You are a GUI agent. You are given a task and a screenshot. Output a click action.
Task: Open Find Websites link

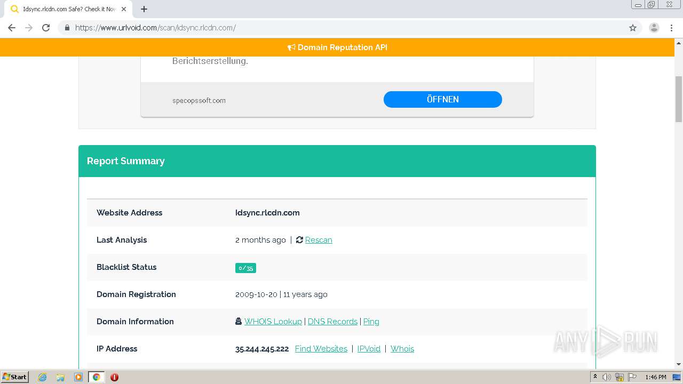[x=321, y=349]
